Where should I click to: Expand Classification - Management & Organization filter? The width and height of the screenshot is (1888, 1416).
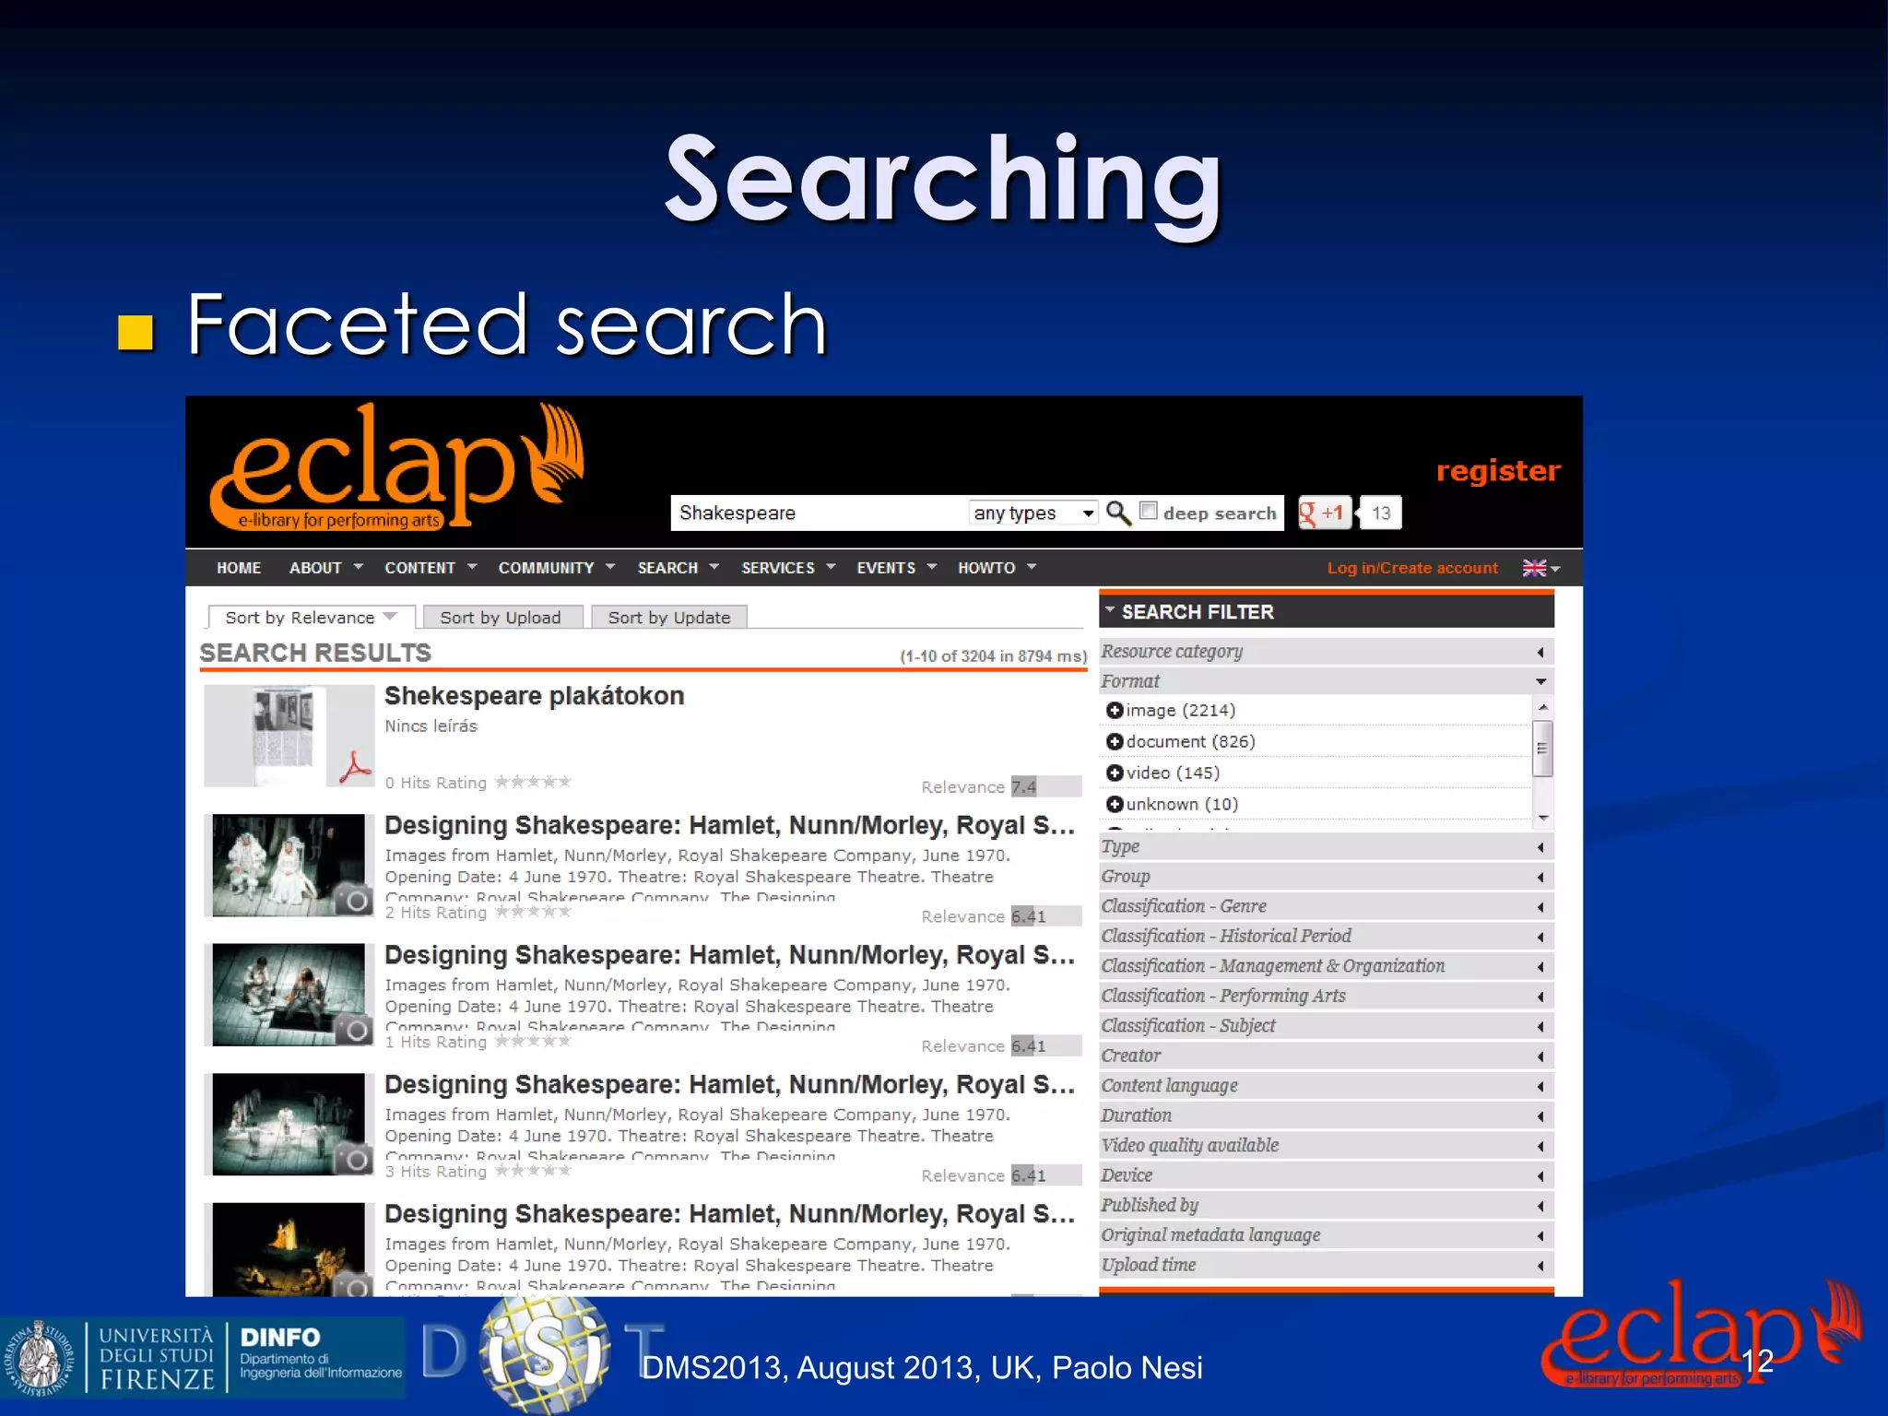pyautogui.click(x=1326, y=966)
